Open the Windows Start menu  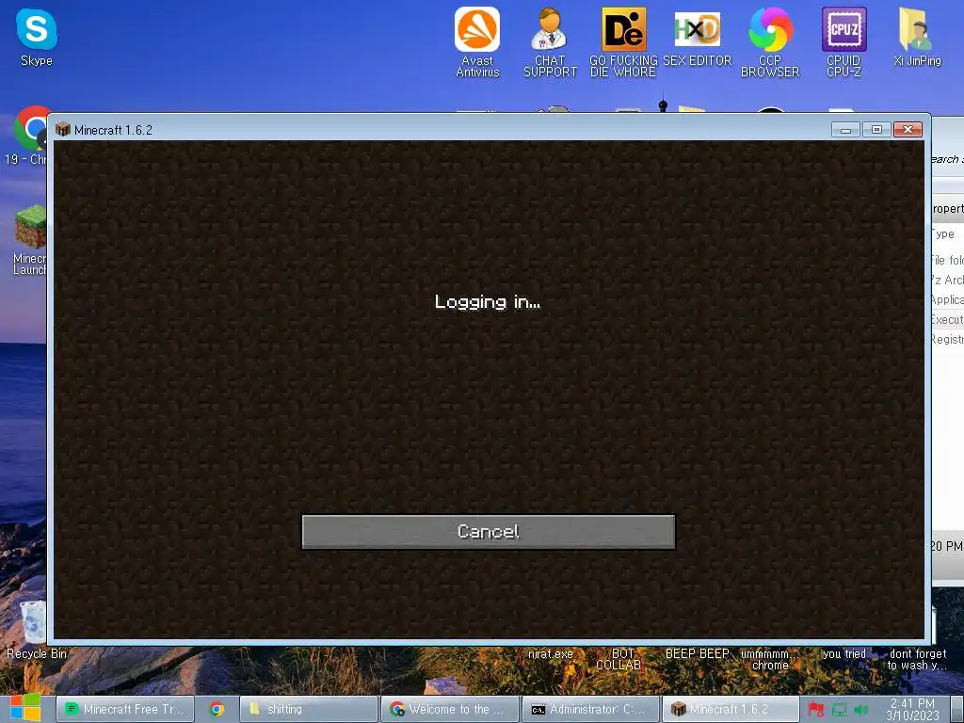(x=24, y=708)
